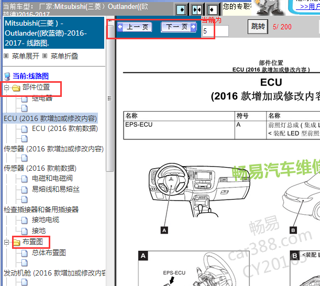The image size is (320, 286).
Task: Click the 当前:线路图 heading link
Action: coord(30,76)
